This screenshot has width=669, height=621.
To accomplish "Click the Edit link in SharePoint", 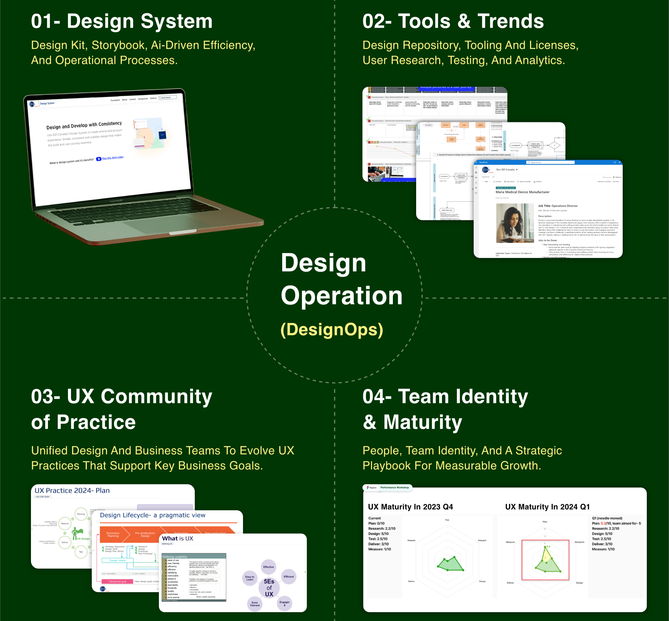I will (494, 177).
